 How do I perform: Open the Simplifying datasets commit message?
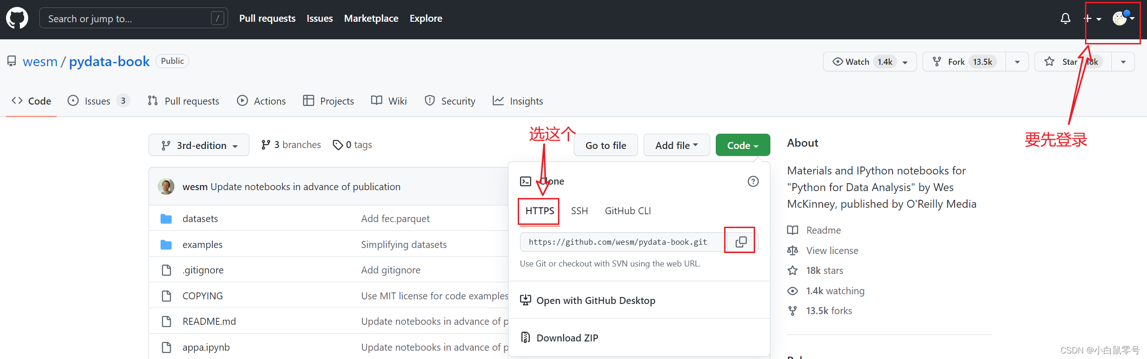[x=404, y=244]
